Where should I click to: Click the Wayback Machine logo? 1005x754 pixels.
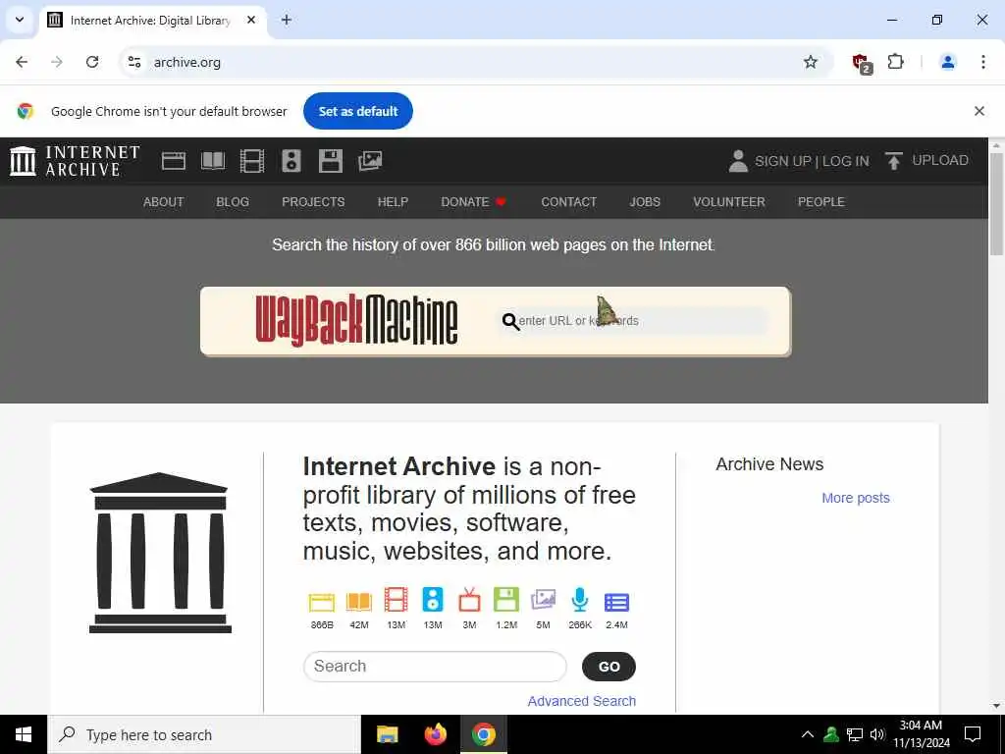point(356,321)
